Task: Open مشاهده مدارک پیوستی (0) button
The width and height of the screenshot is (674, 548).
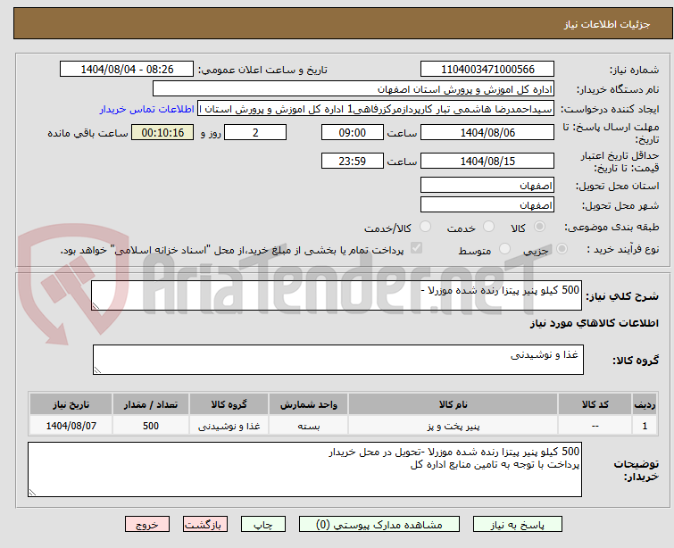Action: 379,525
